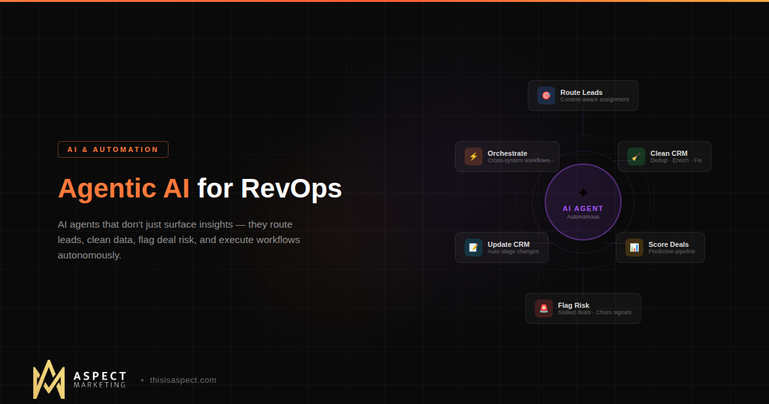Click the Aspect Marketing crown logo

[x=48, y=380]
